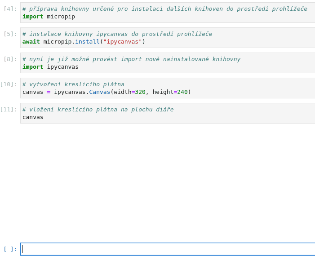Click the [8]: cell prompt
This screenshot has width=315, height=261.
(10, 59)
